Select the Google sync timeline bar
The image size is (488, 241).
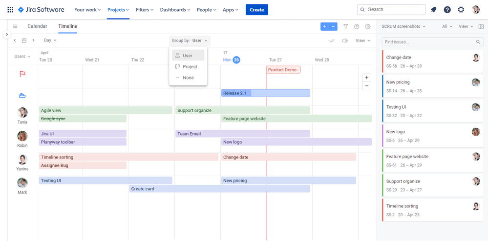pos(83,119)
